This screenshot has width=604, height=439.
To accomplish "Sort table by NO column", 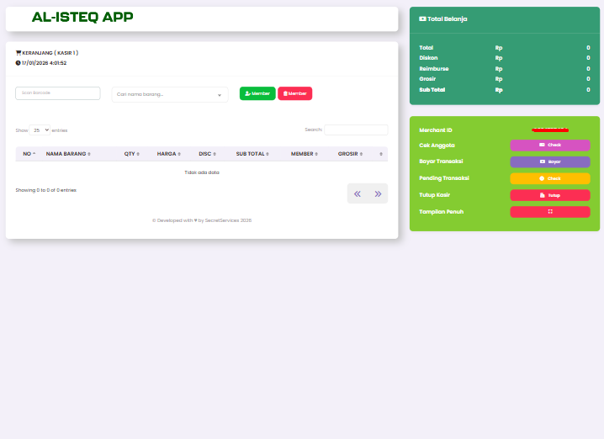I will (29, 154).
